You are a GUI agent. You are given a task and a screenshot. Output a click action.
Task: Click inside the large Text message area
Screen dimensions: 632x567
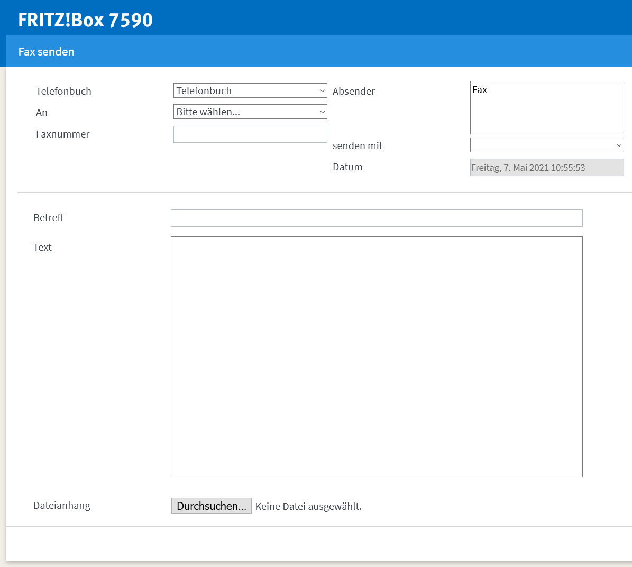pos(377,356)
